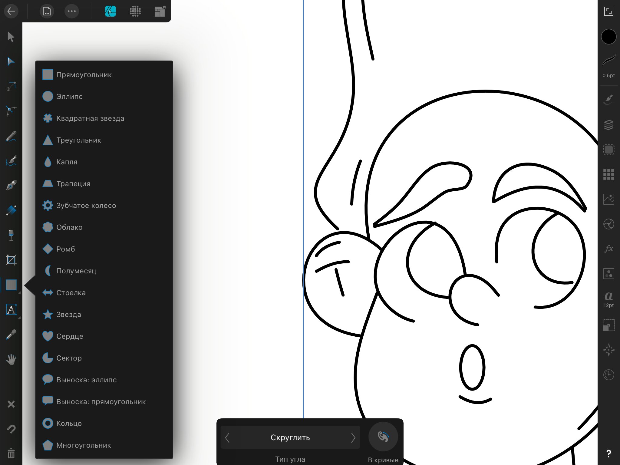Screen dimensions: 620x465
Task: Select the Move tool arrow
Action: point(11,37)
